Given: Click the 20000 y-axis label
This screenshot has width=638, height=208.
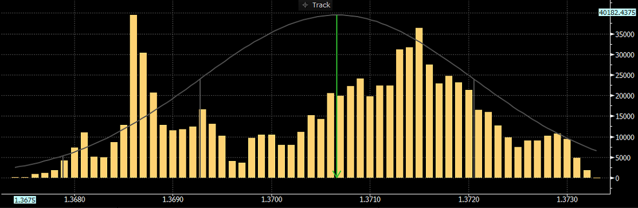Looking at the screenshot, I should pos(625,96).
